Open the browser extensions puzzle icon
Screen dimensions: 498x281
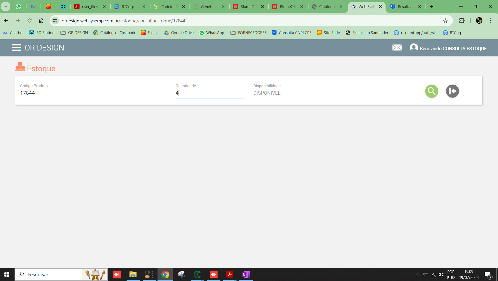[462, 21]
